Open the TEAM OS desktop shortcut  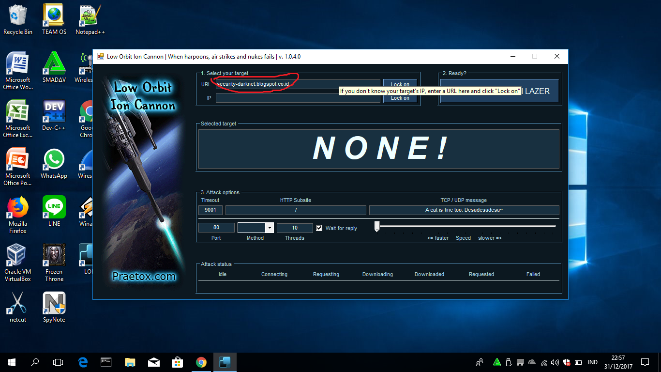pos(54,19)
